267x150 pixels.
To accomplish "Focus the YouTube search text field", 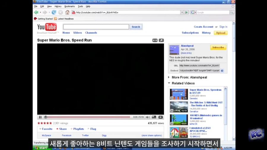I will (96, 27).
